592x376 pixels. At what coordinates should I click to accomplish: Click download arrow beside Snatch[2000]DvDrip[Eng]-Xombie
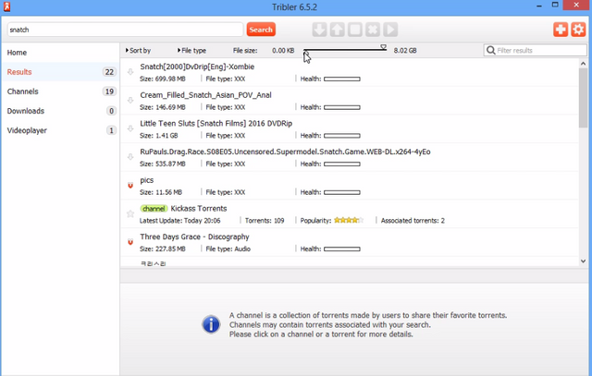coord(130,72)
